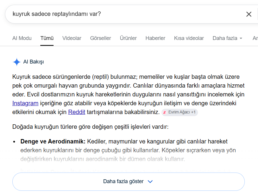Open the Daha fazla dropdown arrow
This screenshot has height=194, width=258.
241,38
